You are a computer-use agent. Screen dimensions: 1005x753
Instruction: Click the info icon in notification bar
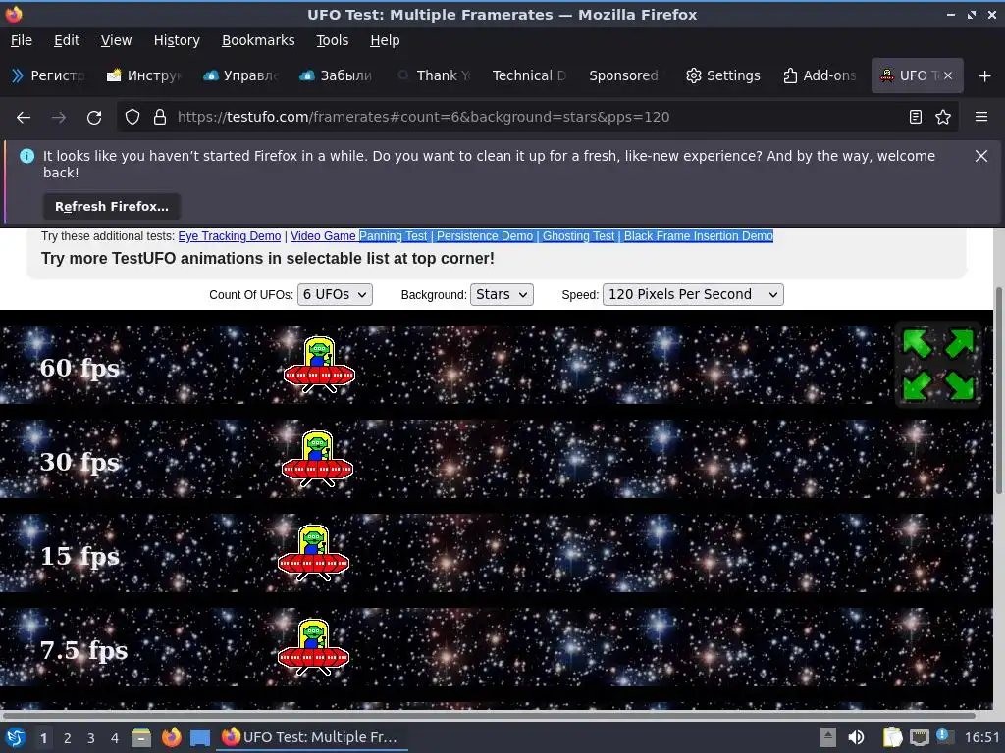[26, 156]
